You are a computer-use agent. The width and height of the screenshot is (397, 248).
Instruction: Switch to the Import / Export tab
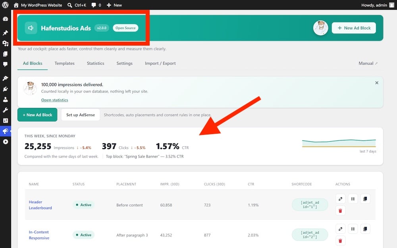[x=160, y=63]
